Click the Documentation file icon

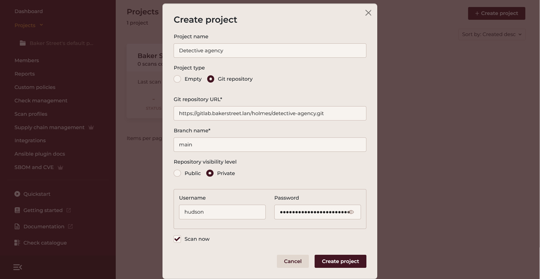(x=17, y=226)
